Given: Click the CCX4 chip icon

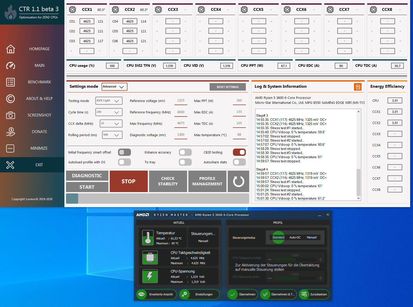Looking at the screenshot, I should coord(201,10).
